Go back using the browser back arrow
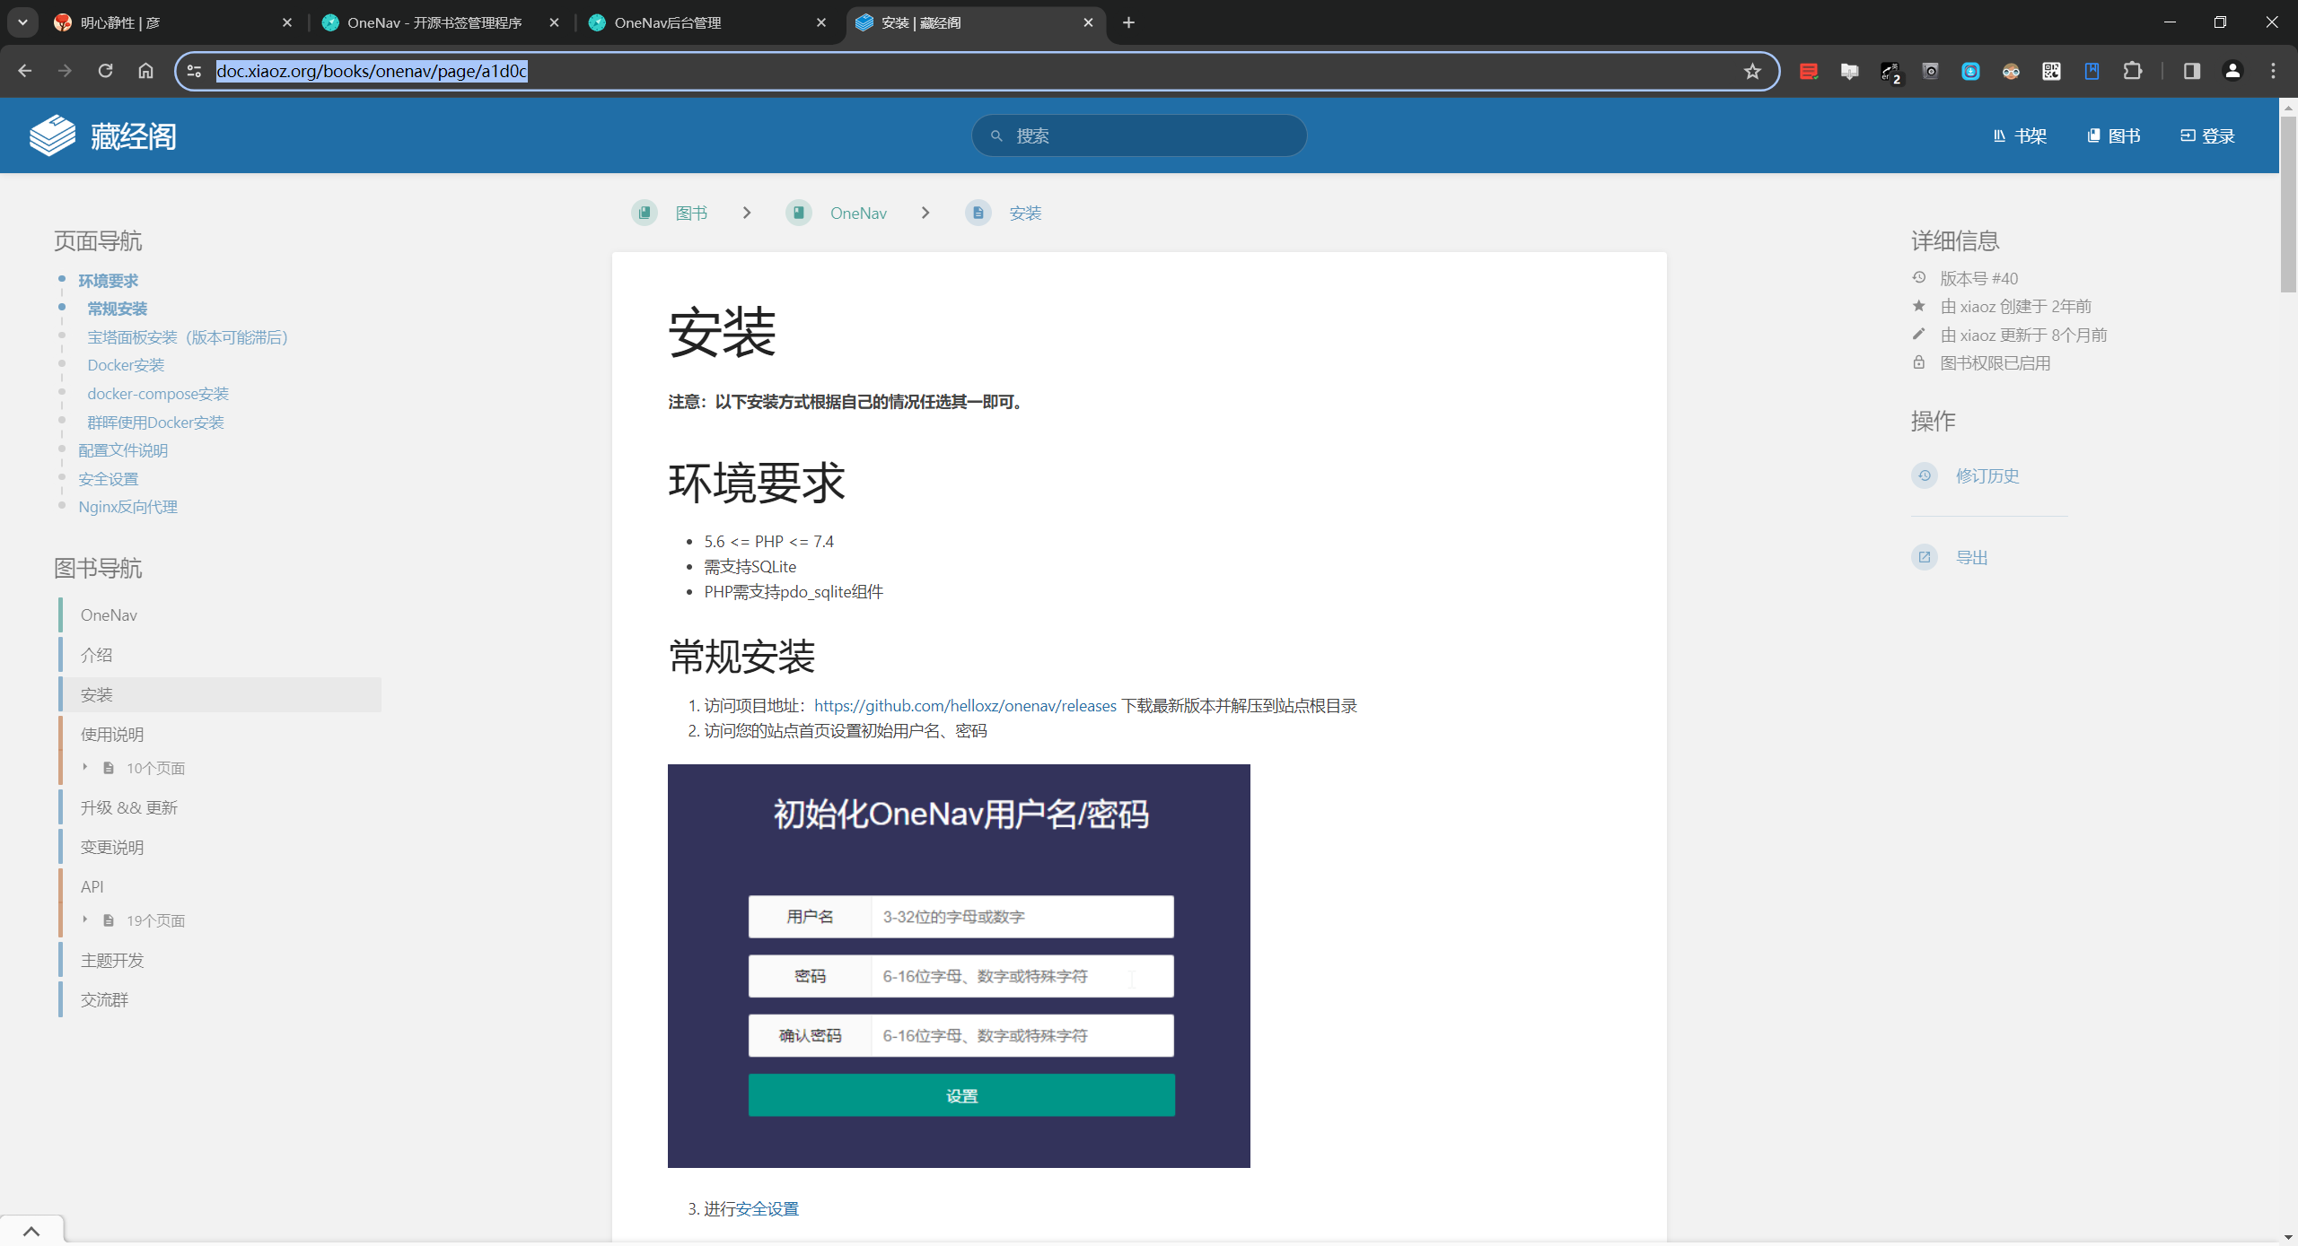This screenshot has width=2298, height=1246. [25, 71]
